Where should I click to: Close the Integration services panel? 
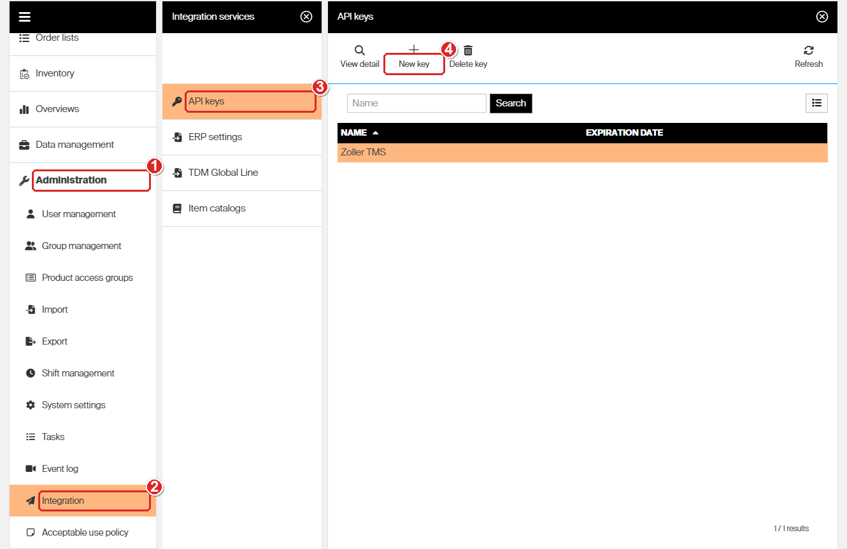click(x=306, y=17)
